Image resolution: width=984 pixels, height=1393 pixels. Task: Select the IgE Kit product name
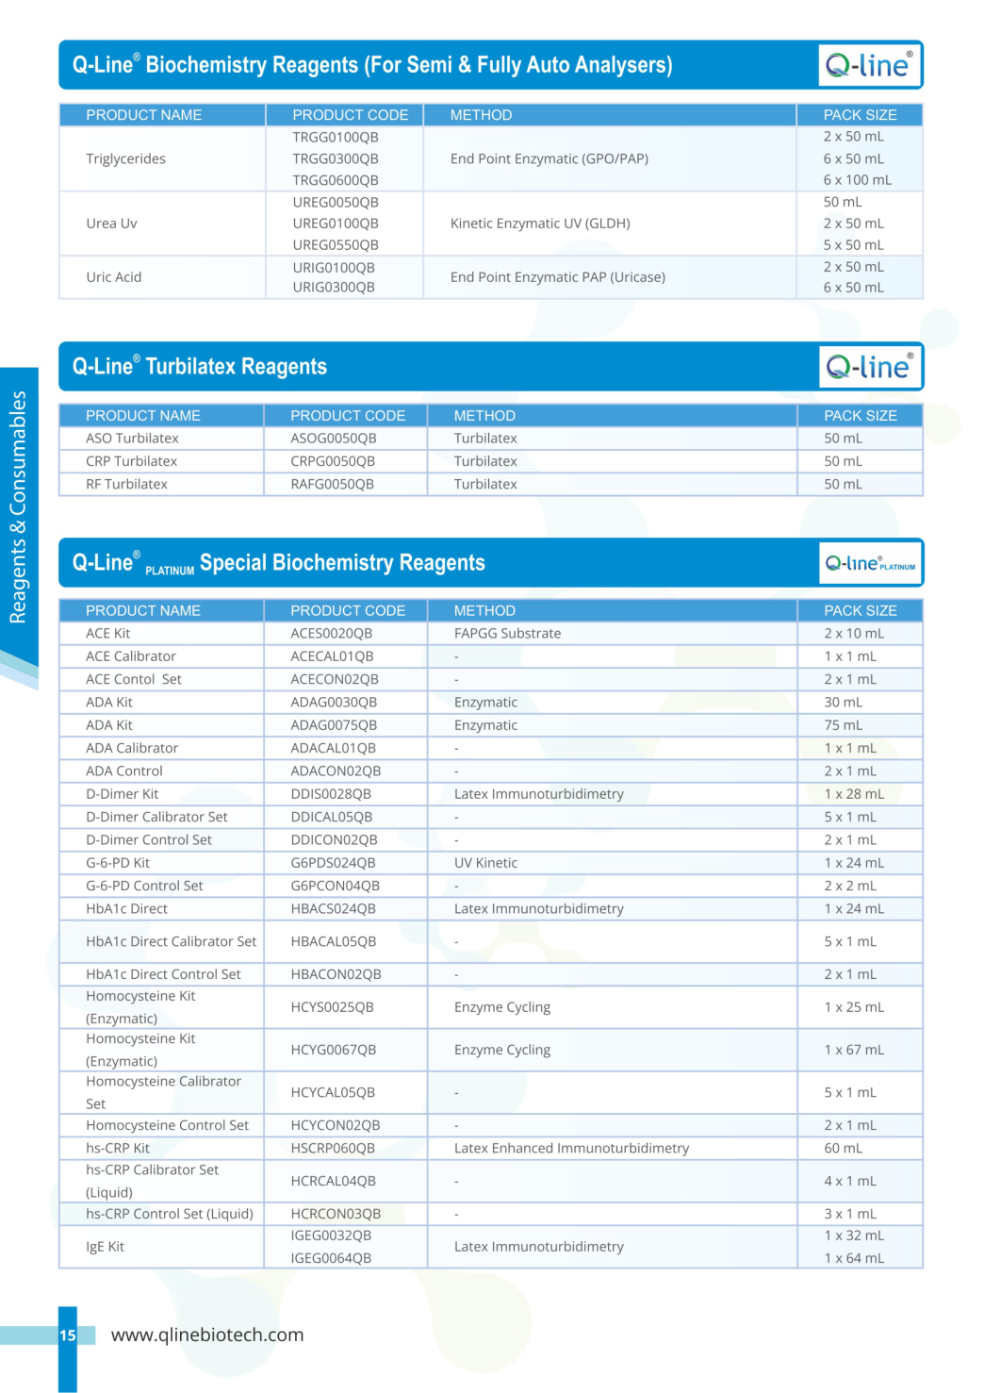tap(105, 1247)
